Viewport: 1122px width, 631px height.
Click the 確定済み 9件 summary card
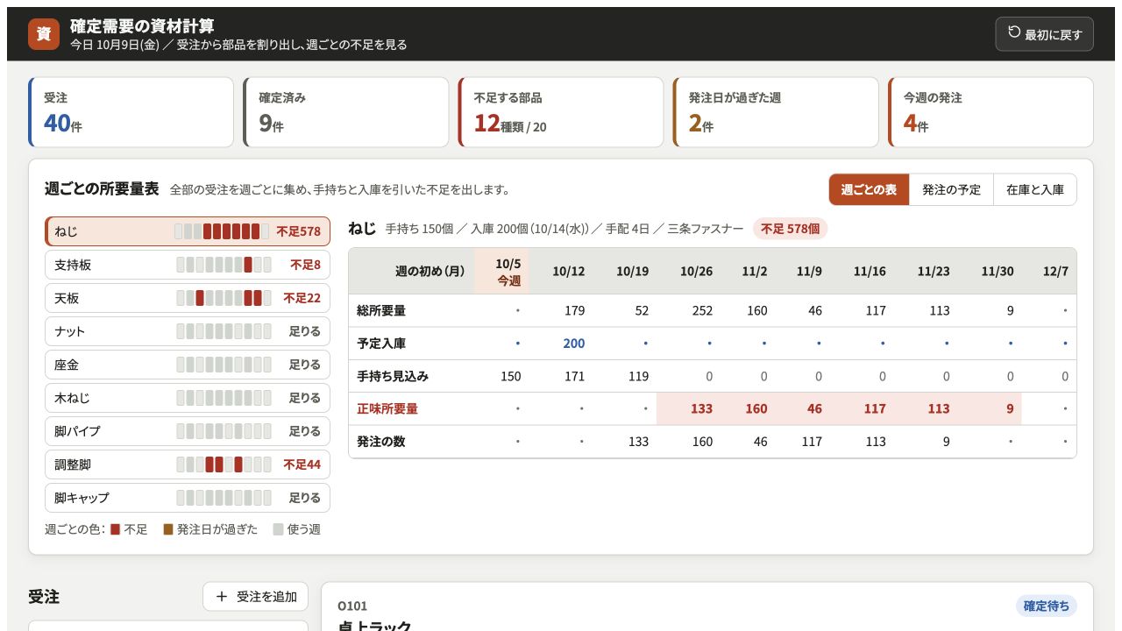pyautogui.click(x=346, y=112)
